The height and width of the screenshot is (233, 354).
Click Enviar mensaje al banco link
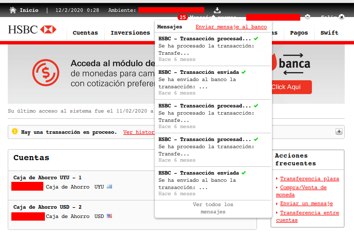pos(231,26)
